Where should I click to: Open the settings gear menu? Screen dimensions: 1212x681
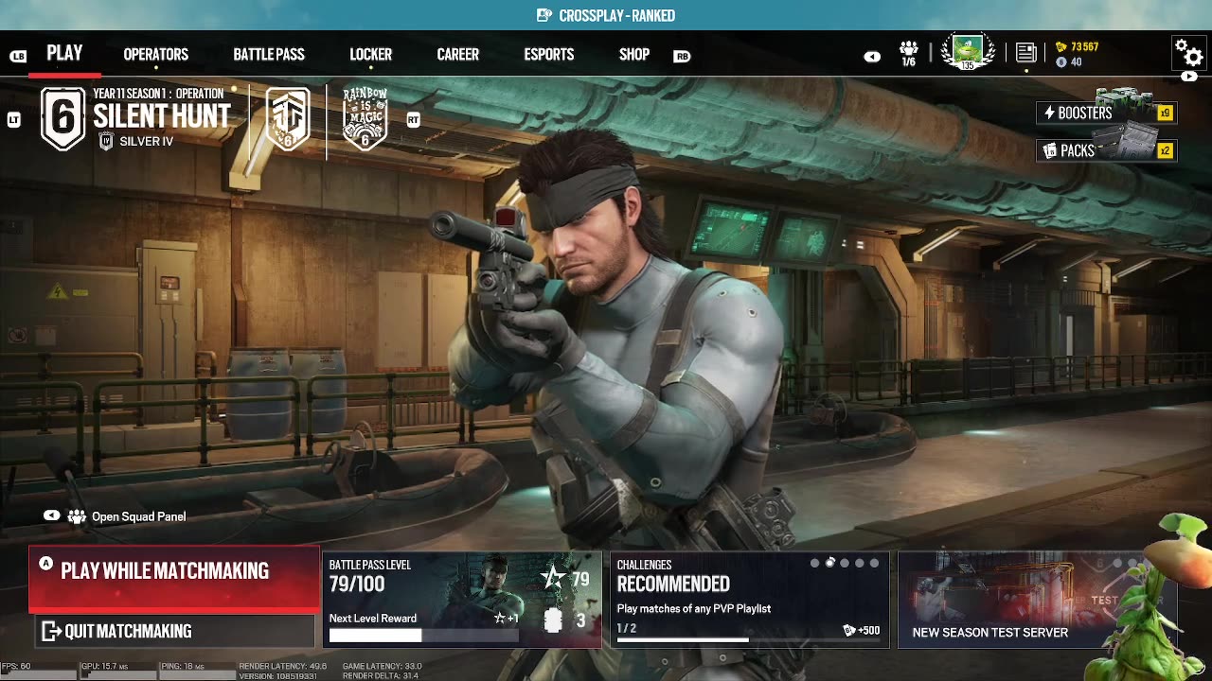point(1187,52)
